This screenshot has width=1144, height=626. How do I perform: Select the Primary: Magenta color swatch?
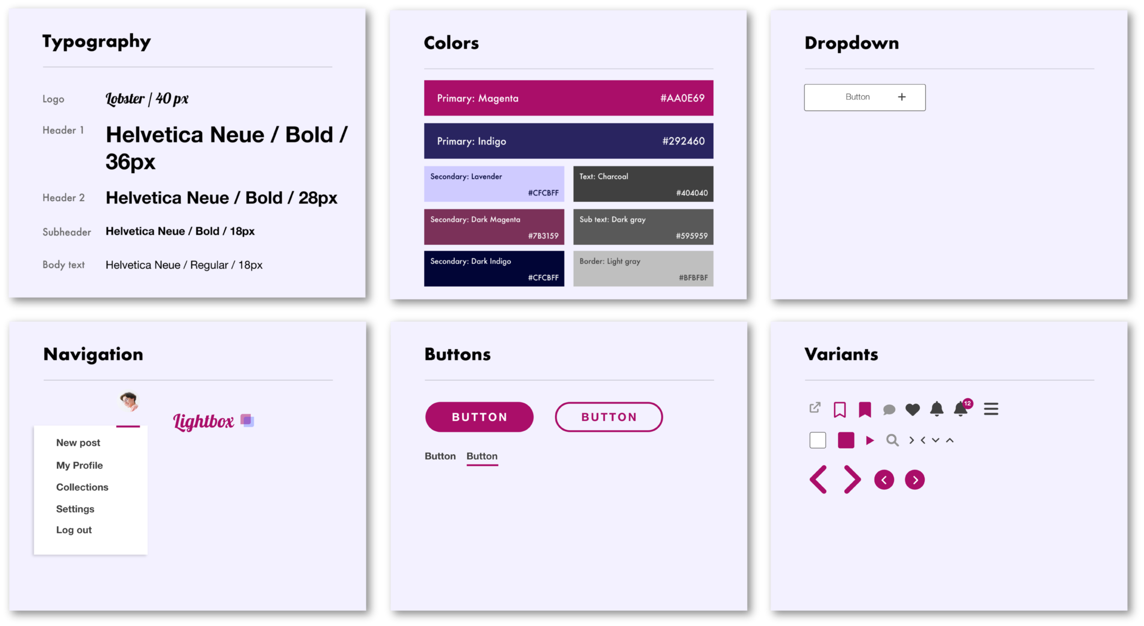tap(568, 98)
